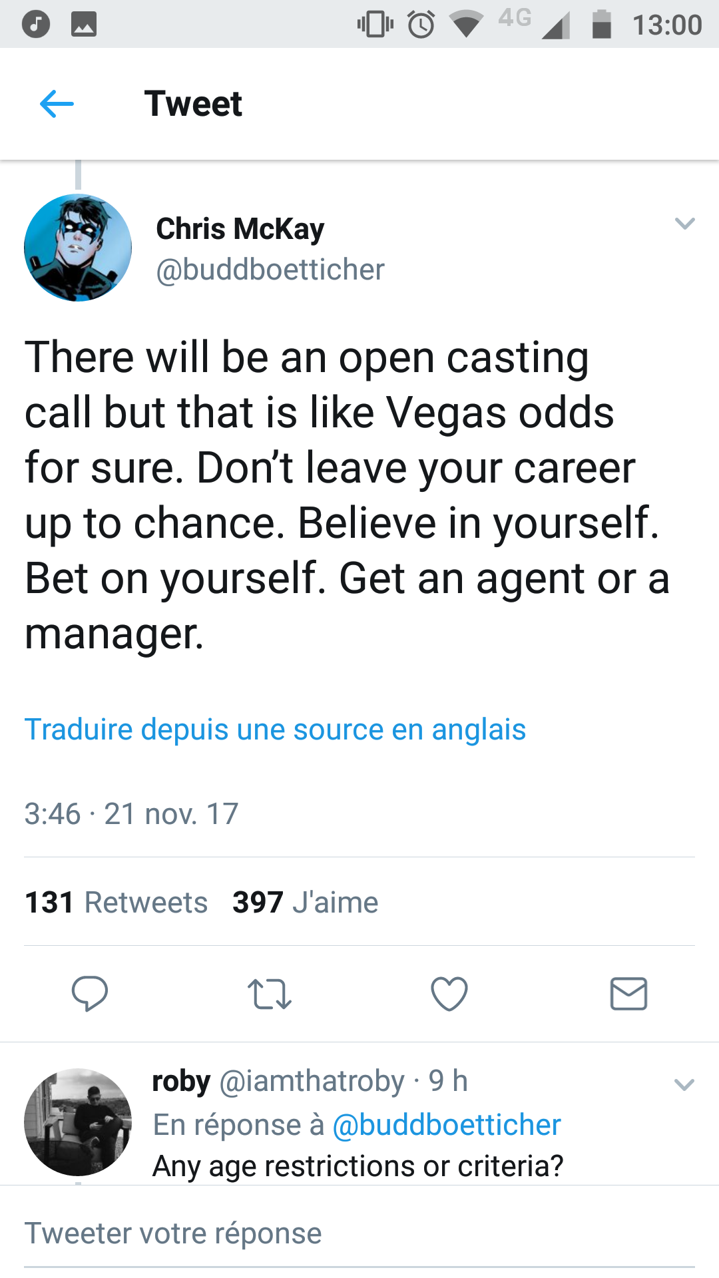Open roby's profile picture

[x=78, y=1122]
